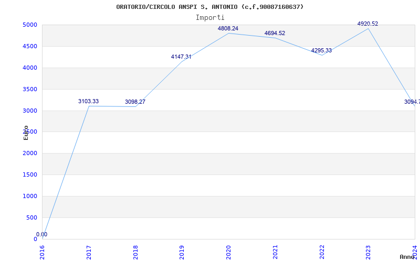Click the 2023 x-axis year label

click(369, 253)
